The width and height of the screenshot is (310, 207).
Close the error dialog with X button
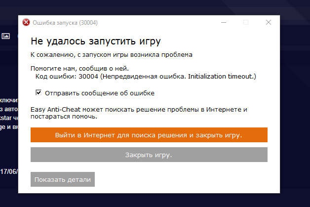coord(268,22)
